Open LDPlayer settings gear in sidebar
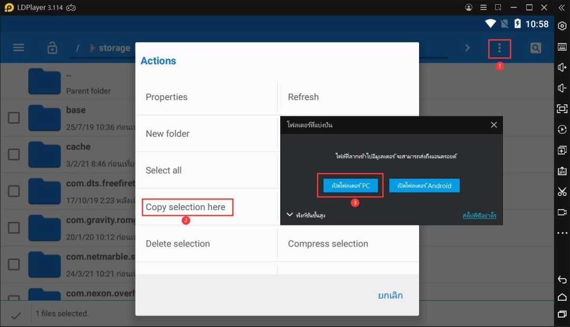Viewport: 570px width, 327px height. click(562, 26)
